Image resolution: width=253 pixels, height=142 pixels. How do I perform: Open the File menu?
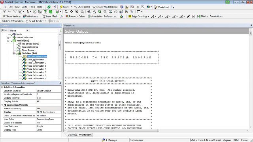(x=4, y=7)
